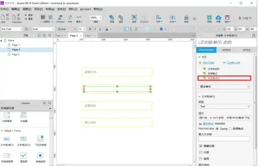Click the search icon in Libraries panel

(50, 103)
